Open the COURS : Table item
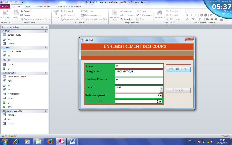 click(x=14, y=51)
